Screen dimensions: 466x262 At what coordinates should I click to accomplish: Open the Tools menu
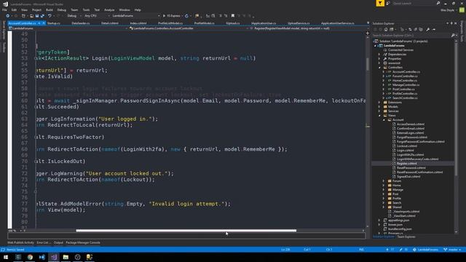(86, 9)
